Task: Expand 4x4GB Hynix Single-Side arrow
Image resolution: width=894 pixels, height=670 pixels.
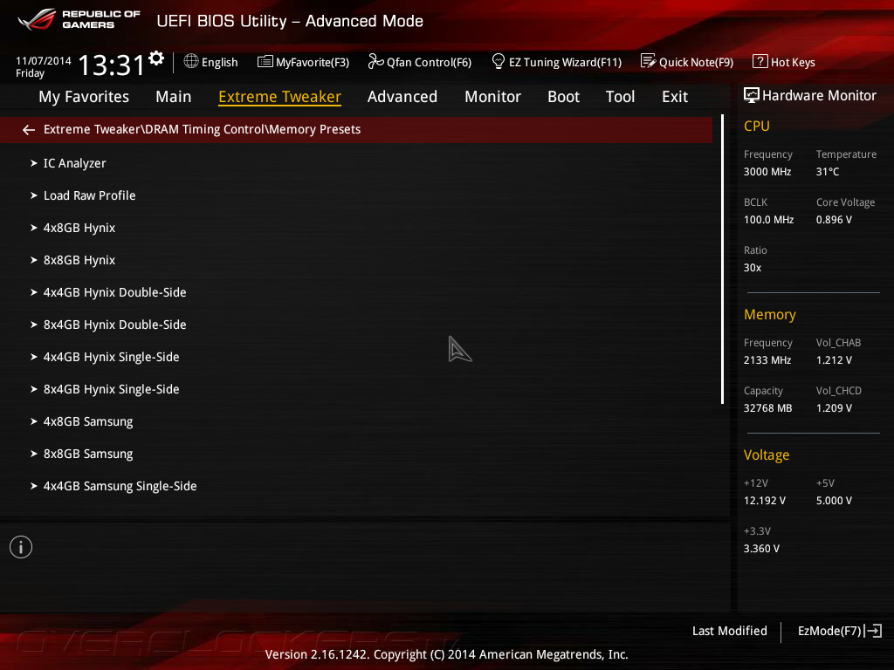Action: (34, 357)
